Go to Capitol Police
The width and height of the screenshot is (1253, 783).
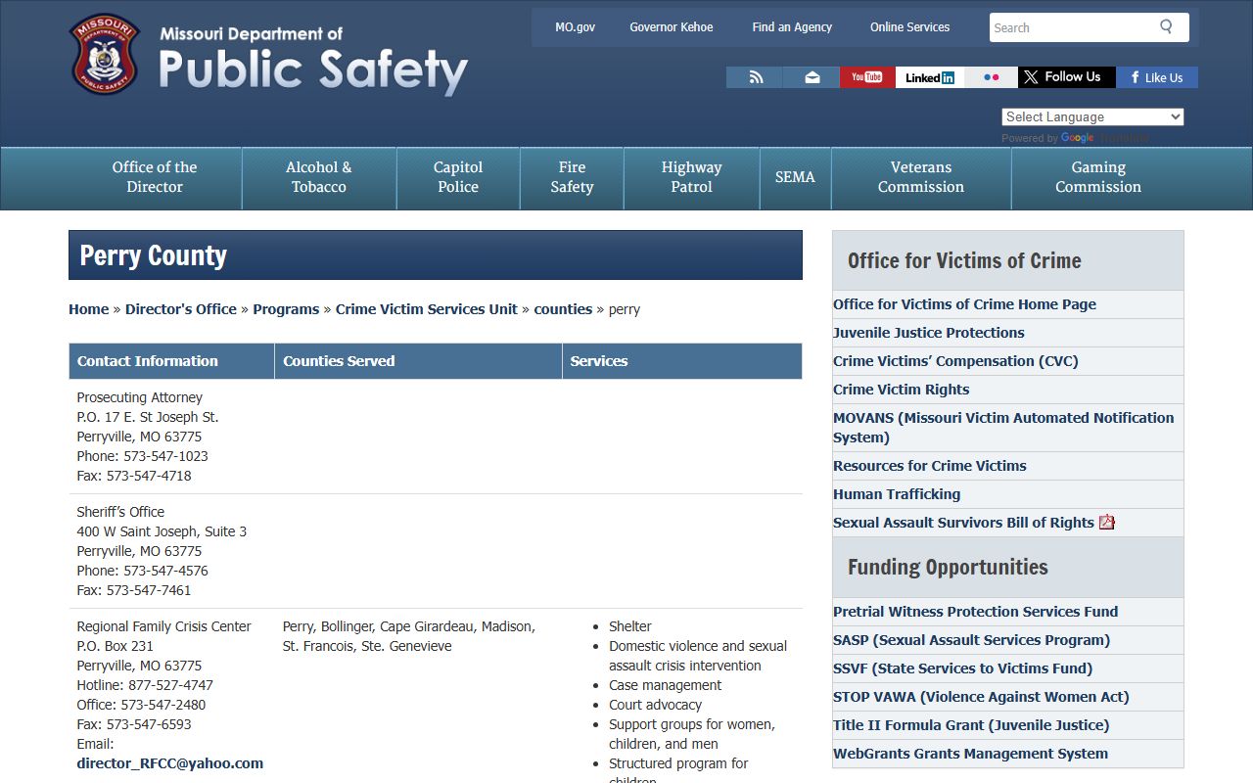[x=458, y=177]
